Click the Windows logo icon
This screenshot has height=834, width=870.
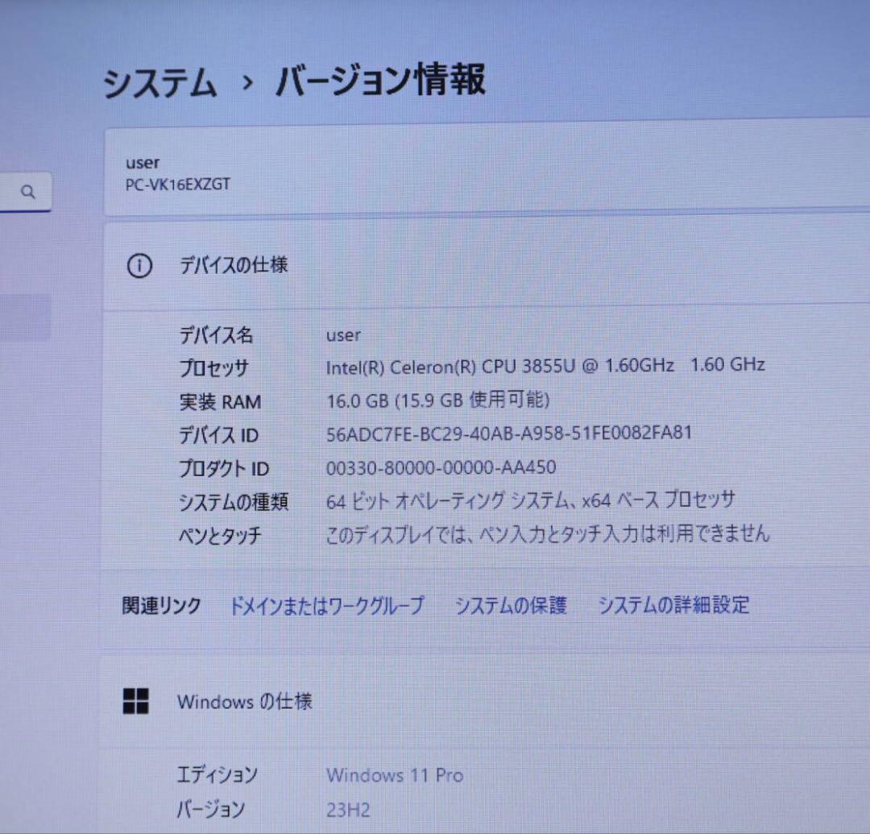point(136,701)
